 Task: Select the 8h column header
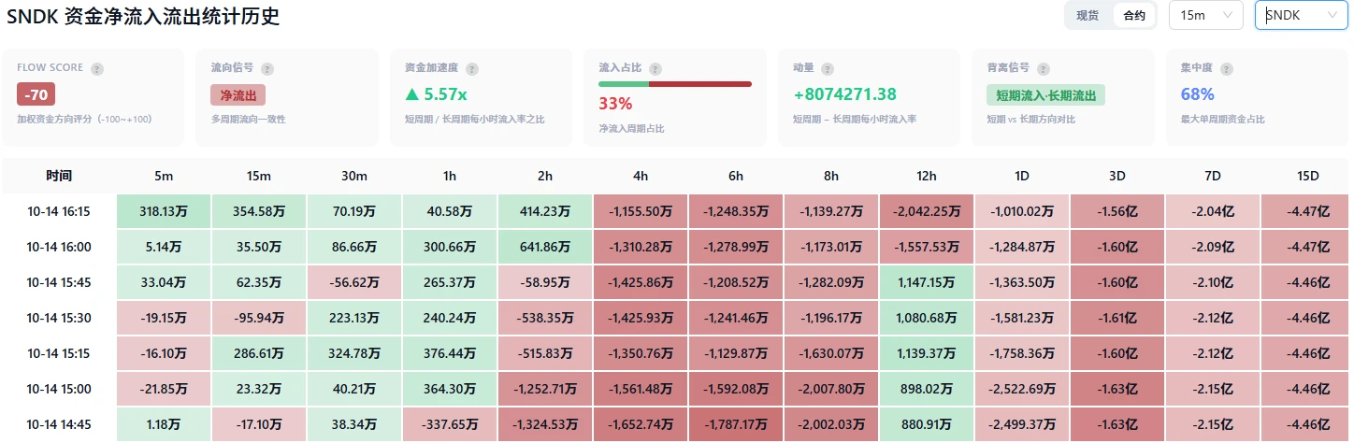click(831, 176)
